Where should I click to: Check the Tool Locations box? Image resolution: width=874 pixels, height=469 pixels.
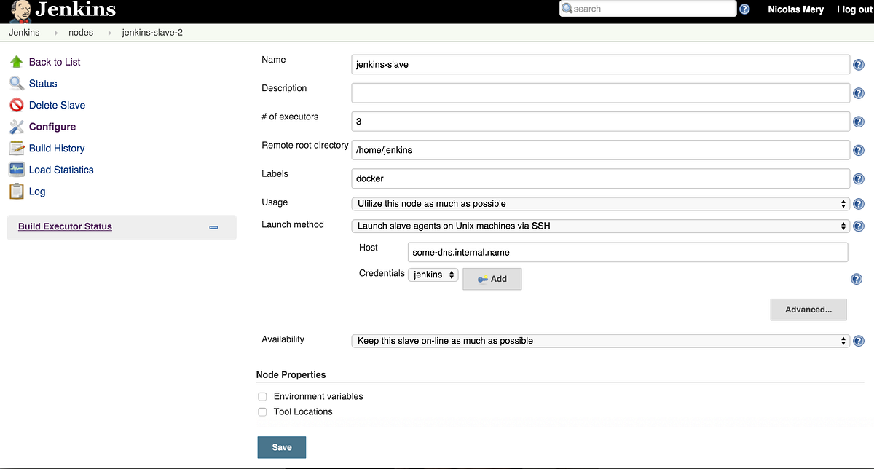(x=262, y=411)
